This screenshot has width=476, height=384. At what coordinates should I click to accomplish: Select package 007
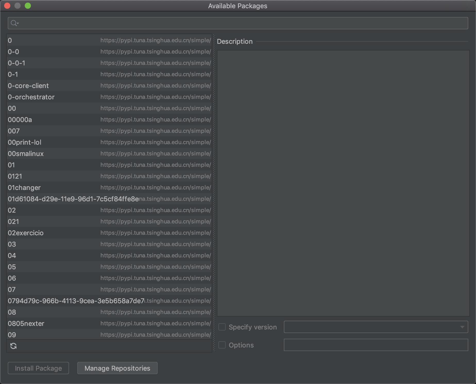109,131
